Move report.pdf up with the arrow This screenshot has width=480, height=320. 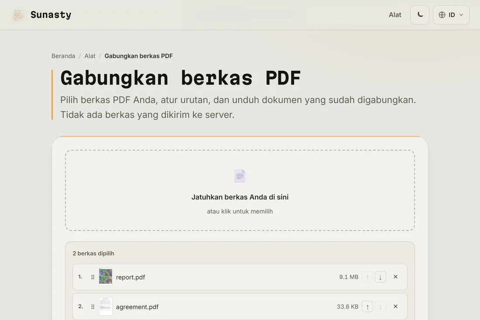[x=367, y=277]
